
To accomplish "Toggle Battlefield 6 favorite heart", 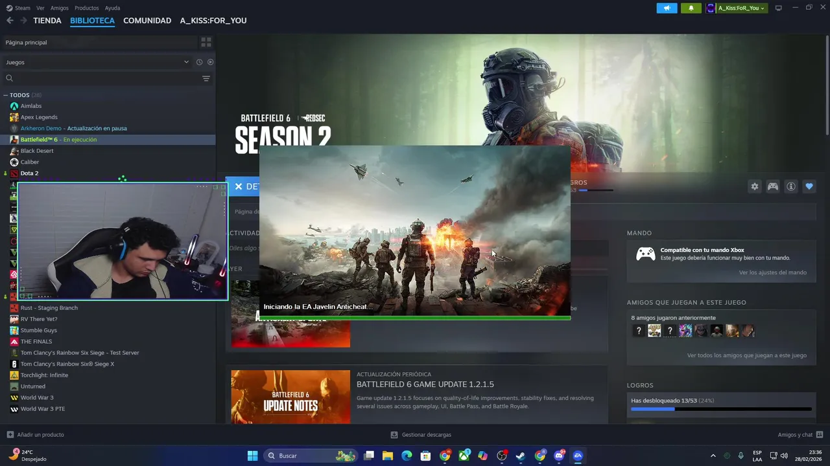I will (809, 186).
